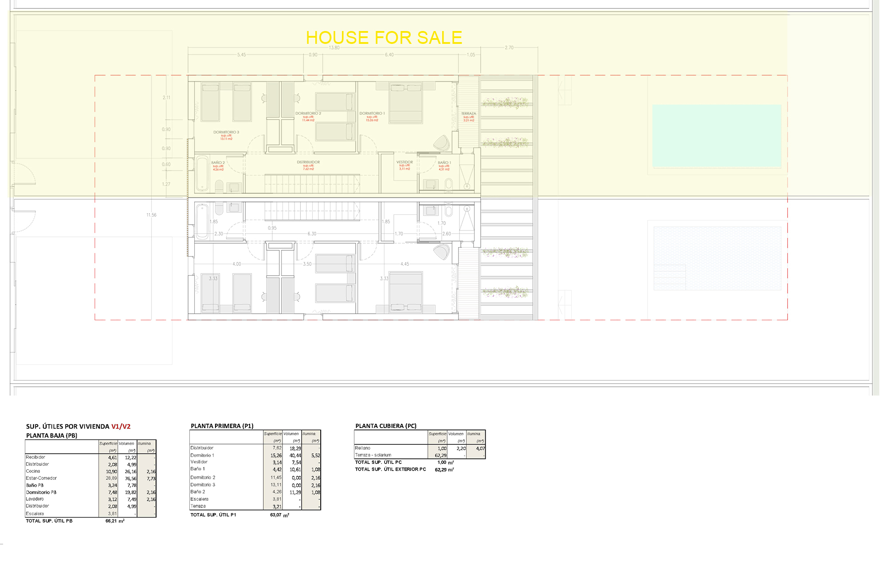The image size is (887, 580).
Task: Click the Estar-Comedor row in Planta Baja table
Action: 41,478
